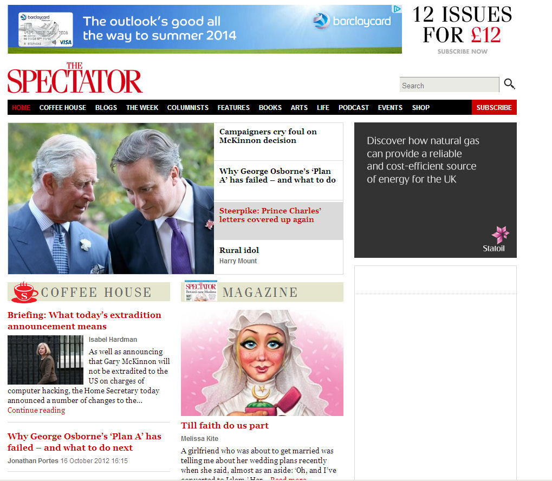
Task: Click the Theresa May article thumbnail
Action: click(46, 360)
